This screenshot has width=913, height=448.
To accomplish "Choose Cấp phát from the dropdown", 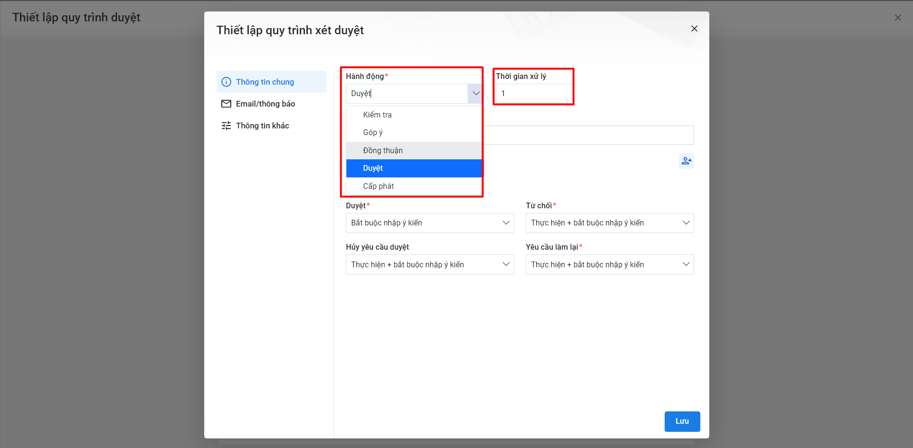I will click(x=414, y=186).
